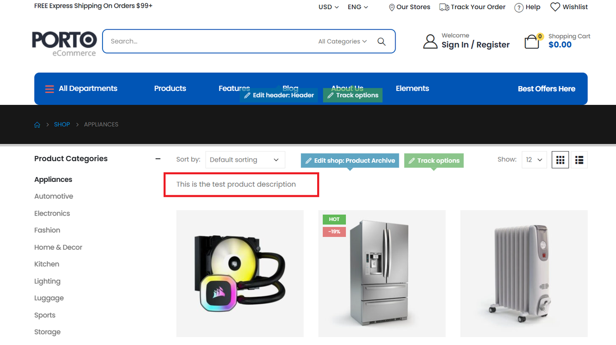Click Track Your Order truck icon

click(x=444, y=7)
